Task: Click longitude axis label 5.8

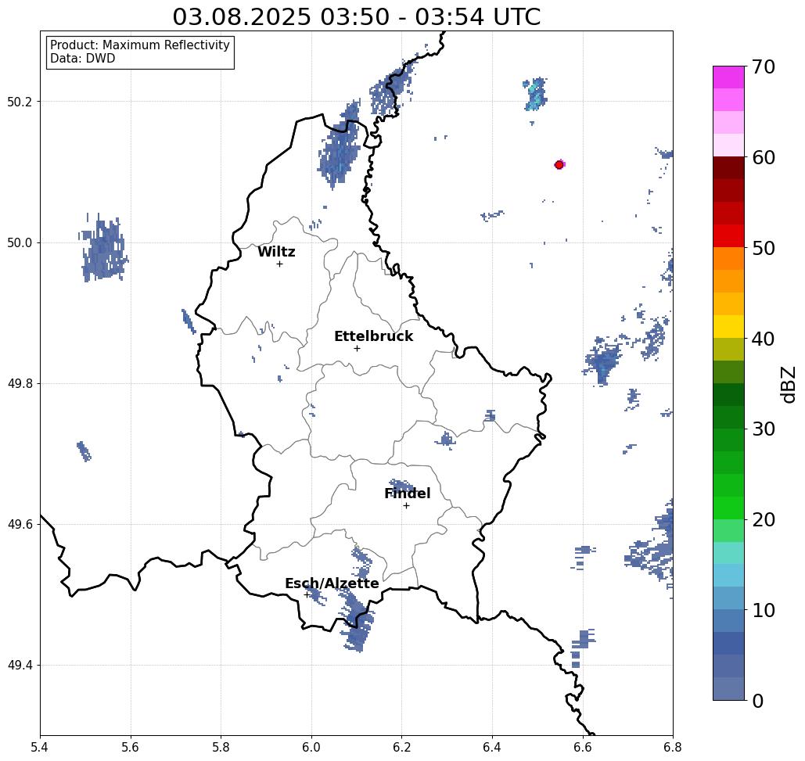Action: [221, 747]
